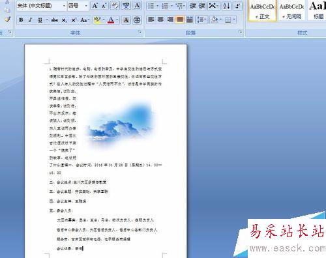Screen dimensions: 326x258
Task: Click the Increase Indent icon
Action: pyautogui.click(x=202, y=6)
